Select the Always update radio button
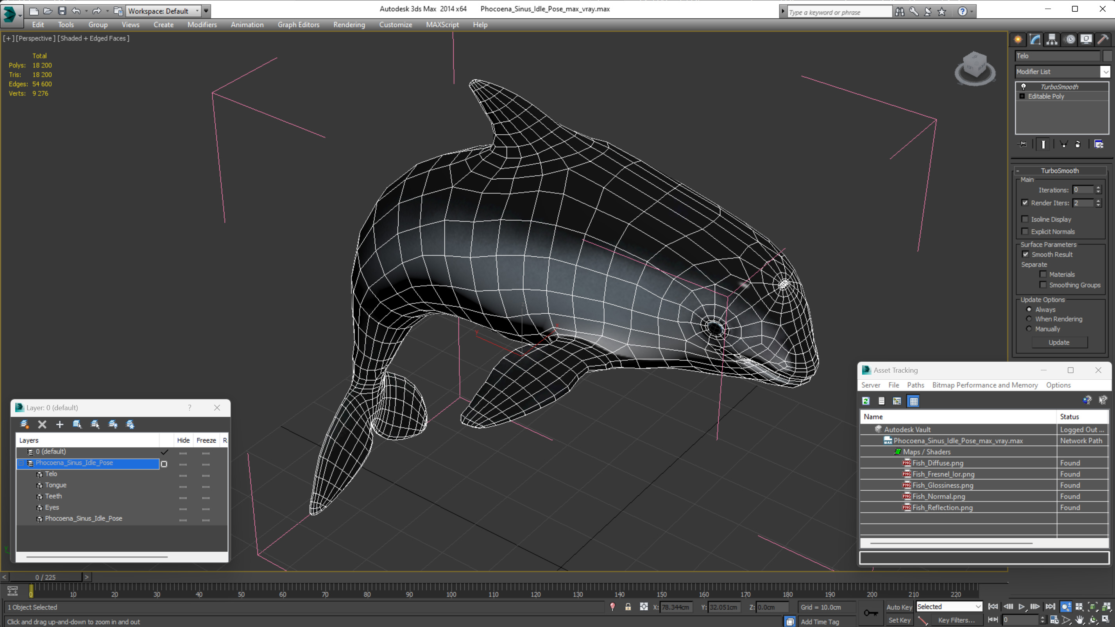Viewport: 1115px width, 627px height. (x=1029, y=309)
